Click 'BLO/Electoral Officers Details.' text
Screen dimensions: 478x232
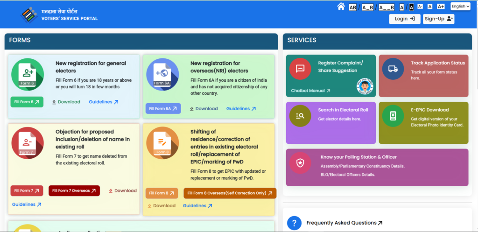347,175
